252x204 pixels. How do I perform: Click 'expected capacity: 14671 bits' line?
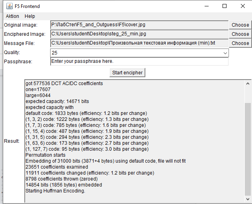57,101
